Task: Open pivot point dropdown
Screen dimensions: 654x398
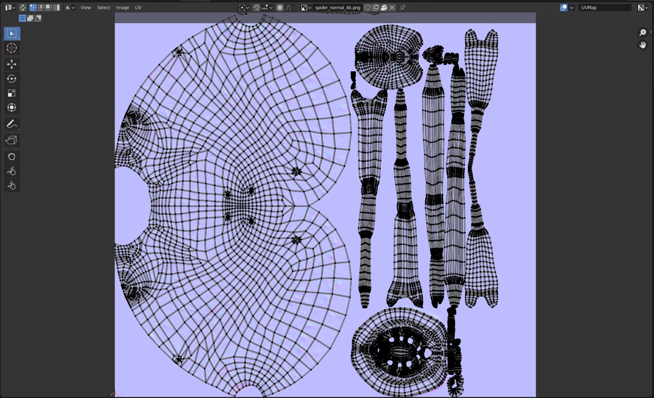Action: coord(244,7)
